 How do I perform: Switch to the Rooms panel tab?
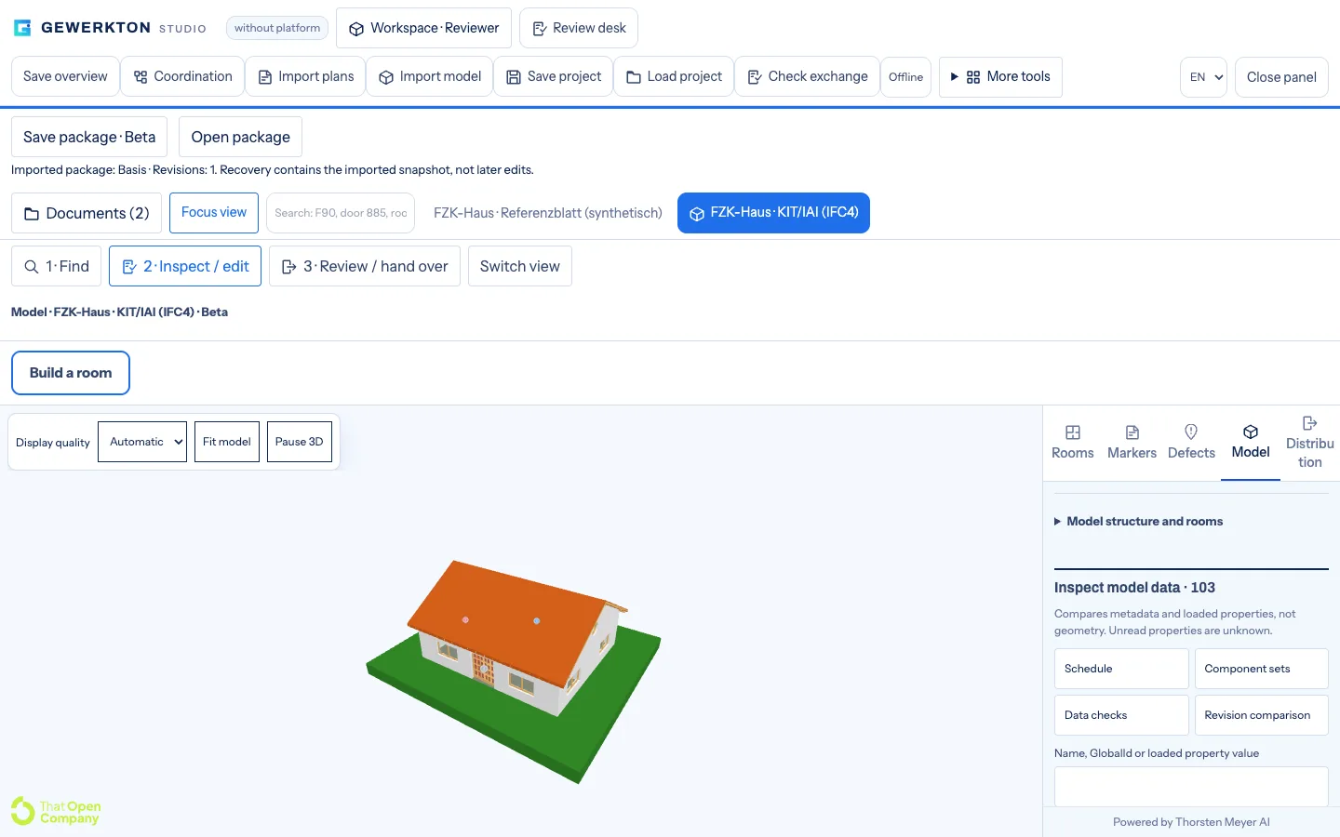(x=1073, y=443)
